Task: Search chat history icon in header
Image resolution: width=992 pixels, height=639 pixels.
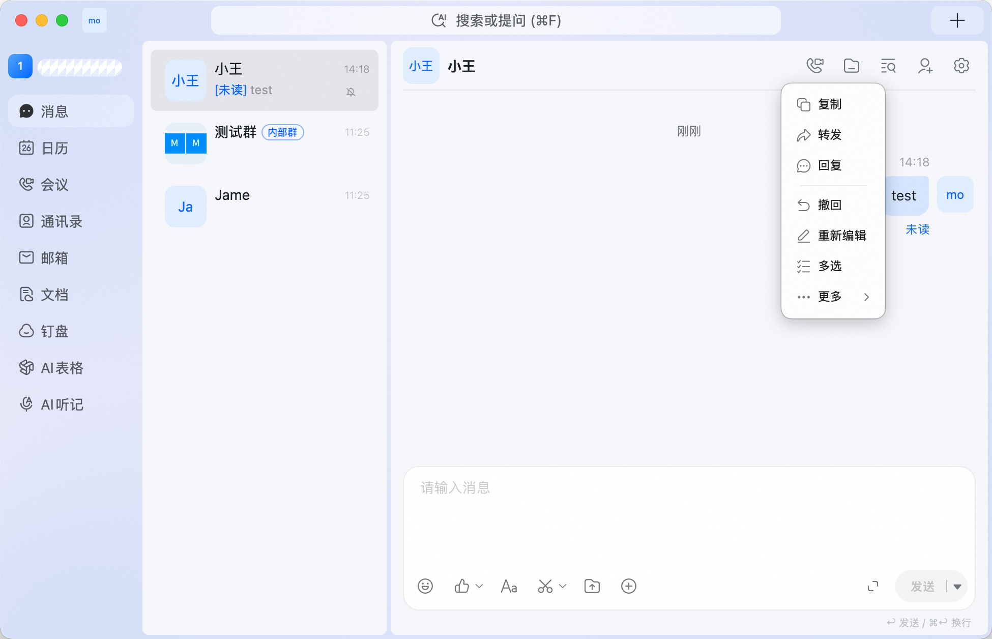Action: coord(888,66)
